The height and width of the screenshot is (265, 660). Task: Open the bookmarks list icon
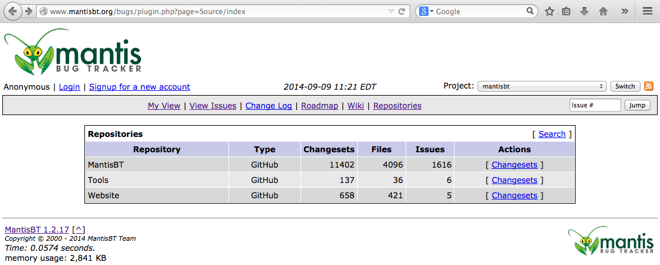pyautogui.click(x=566, y=11)
